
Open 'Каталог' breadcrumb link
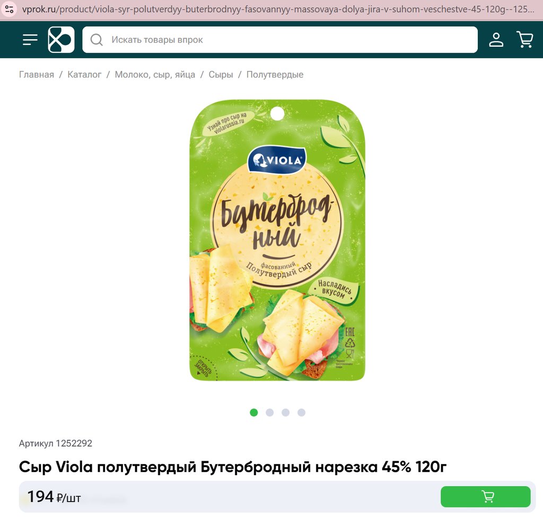pos(84,74)
